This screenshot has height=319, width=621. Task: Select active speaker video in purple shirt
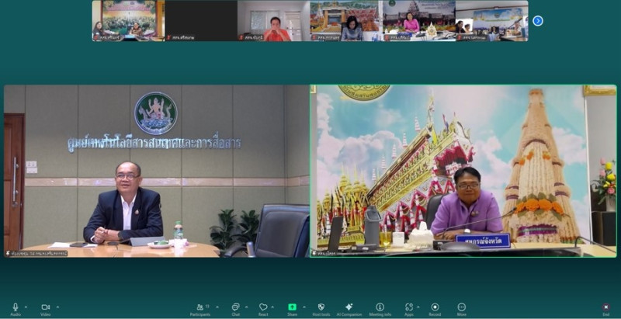463,171
